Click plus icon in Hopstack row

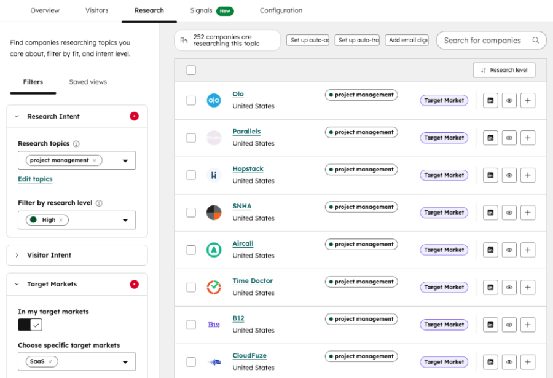pos(528,175)
